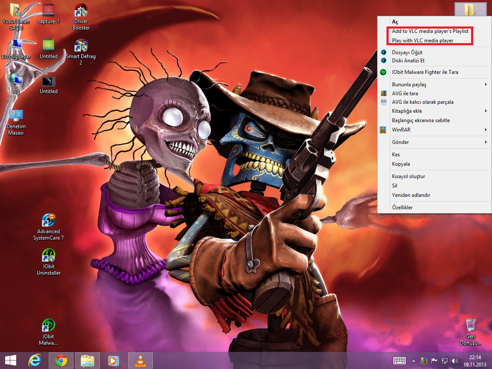The width and height of the screenshot is (492, 369).
Task: Click the AVG tray icon
Action: coord(424,361)
